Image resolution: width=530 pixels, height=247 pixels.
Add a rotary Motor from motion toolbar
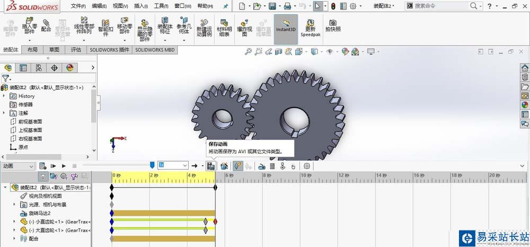click(x=262, y=166)
